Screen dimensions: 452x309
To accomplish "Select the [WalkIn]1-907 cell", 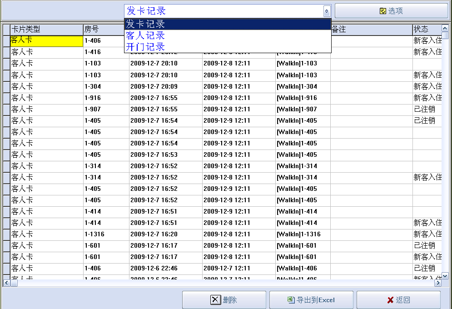I will pyautogui.click(x=303, y=110).
